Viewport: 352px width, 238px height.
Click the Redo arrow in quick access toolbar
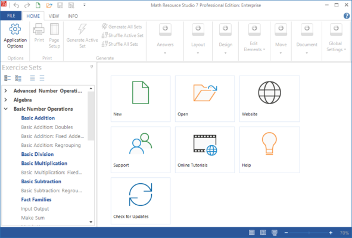[27, 5]
